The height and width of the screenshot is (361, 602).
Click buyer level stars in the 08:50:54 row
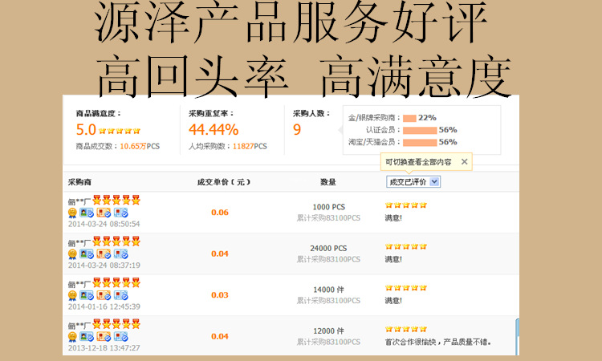[x=116, y=200]
